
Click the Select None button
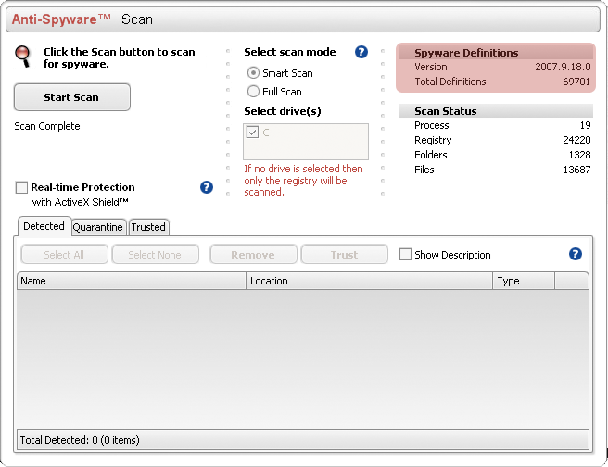(155, 255)
